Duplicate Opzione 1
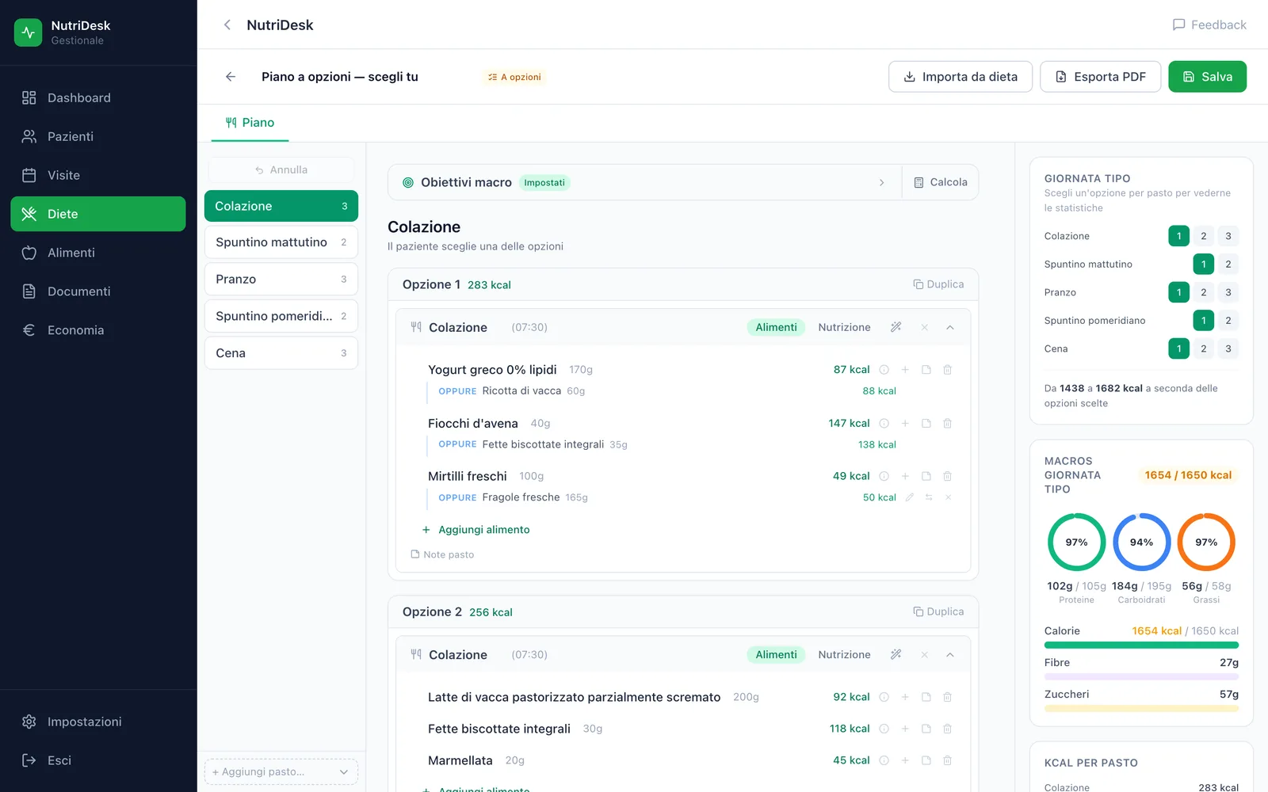 tap(938, 284)
